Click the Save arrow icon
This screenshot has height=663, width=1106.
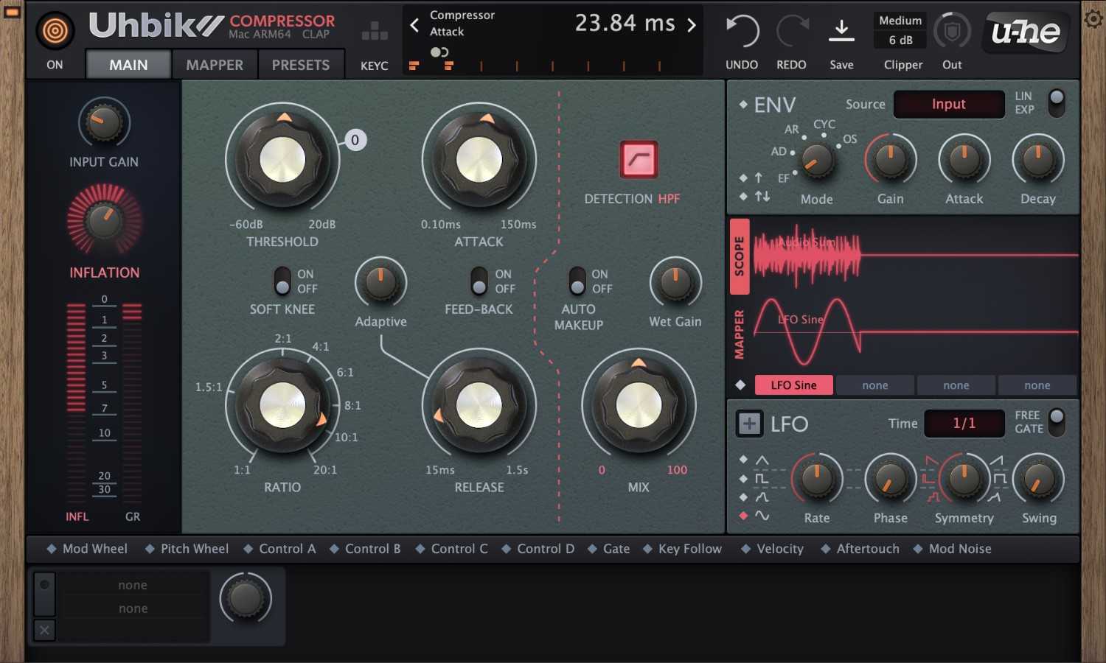(841, 31)
